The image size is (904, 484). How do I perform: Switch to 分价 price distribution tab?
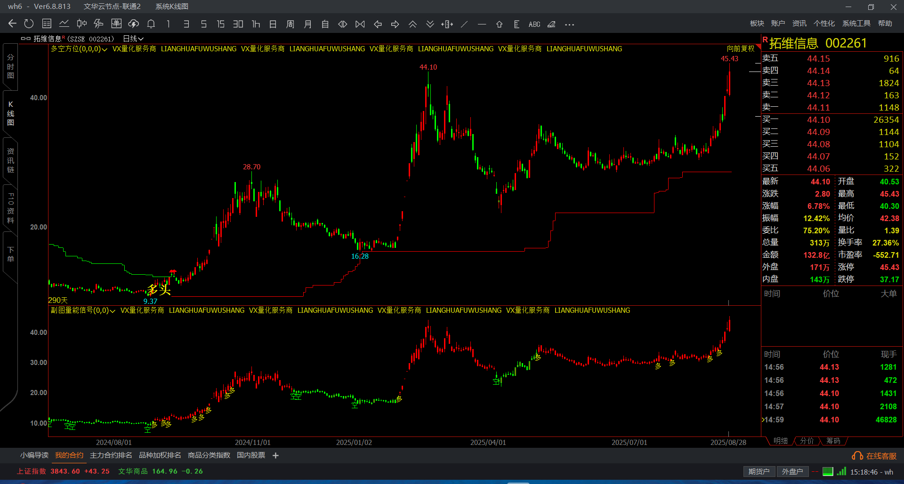coord(807,441)
